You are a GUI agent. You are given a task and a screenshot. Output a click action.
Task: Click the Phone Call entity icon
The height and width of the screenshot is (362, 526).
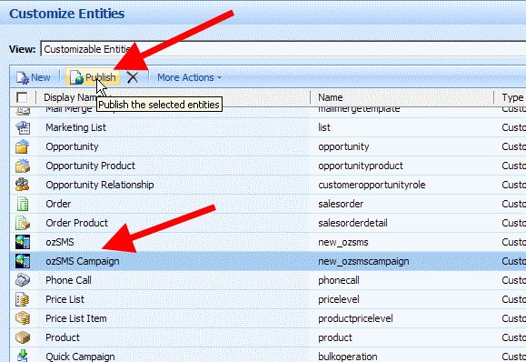point(23,280)
